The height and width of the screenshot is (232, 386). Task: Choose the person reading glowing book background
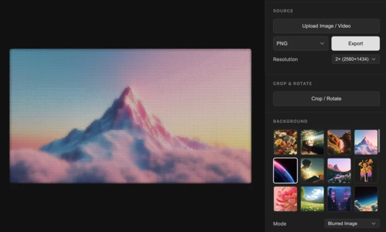click(x=312, y=170)
